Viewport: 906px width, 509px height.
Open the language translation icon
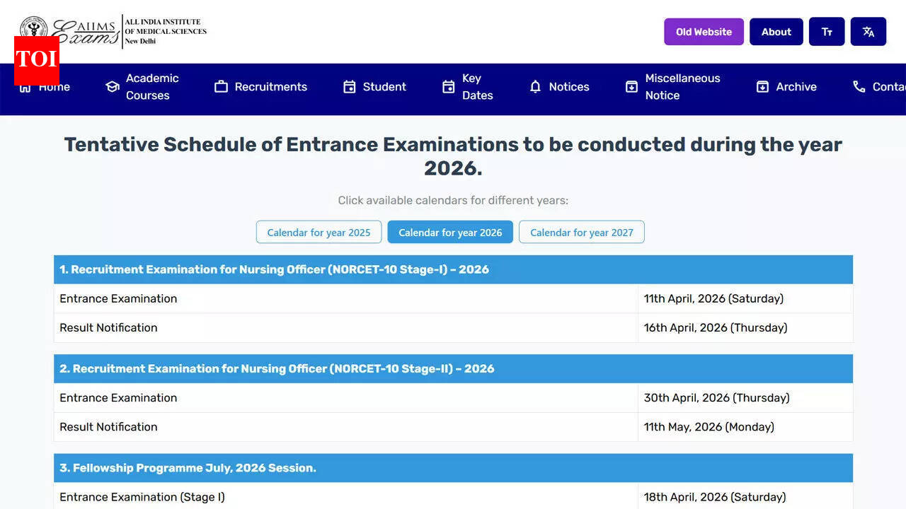coord(868,31)
